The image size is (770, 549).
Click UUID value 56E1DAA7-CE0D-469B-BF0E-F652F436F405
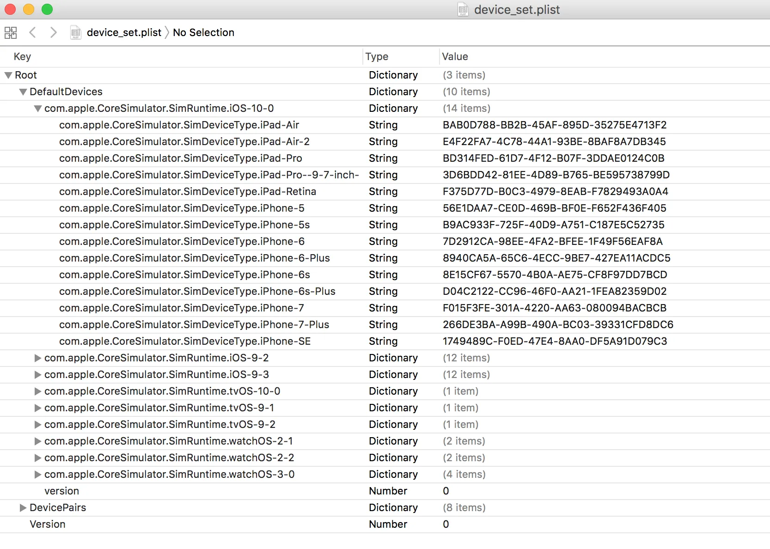click(555, 208)
